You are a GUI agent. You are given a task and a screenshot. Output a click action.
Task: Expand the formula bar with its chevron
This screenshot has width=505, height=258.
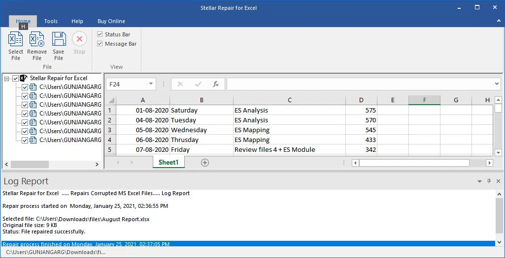coord(498,84)
